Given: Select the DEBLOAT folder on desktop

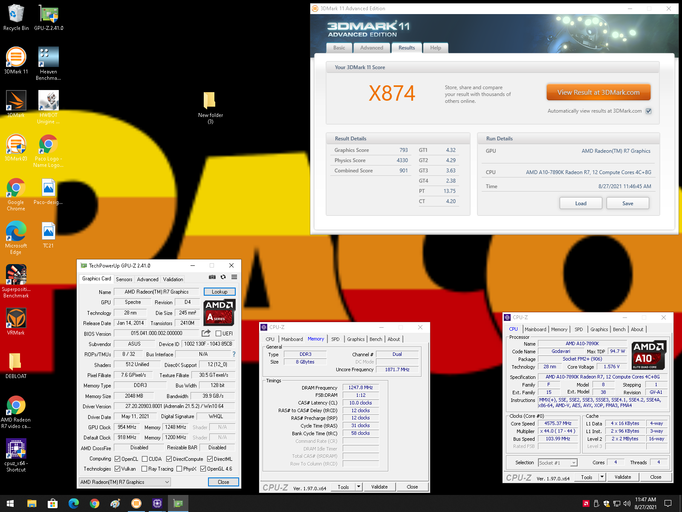Looking at the screenshot, I should (16, 366).
